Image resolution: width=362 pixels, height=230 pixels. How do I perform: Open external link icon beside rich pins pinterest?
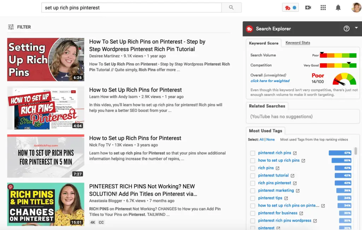[x=295, y=183]
